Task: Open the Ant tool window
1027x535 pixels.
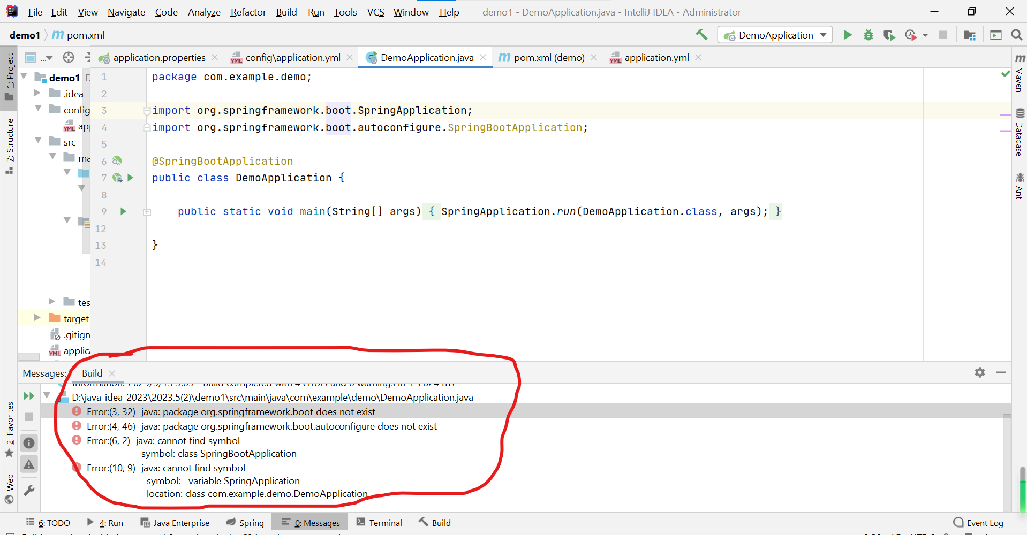Action: point(1020,186)
